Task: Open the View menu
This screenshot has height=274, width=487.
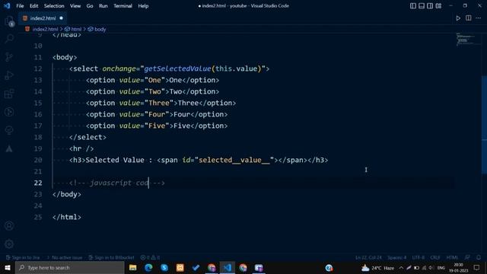Action: point(75,6)
